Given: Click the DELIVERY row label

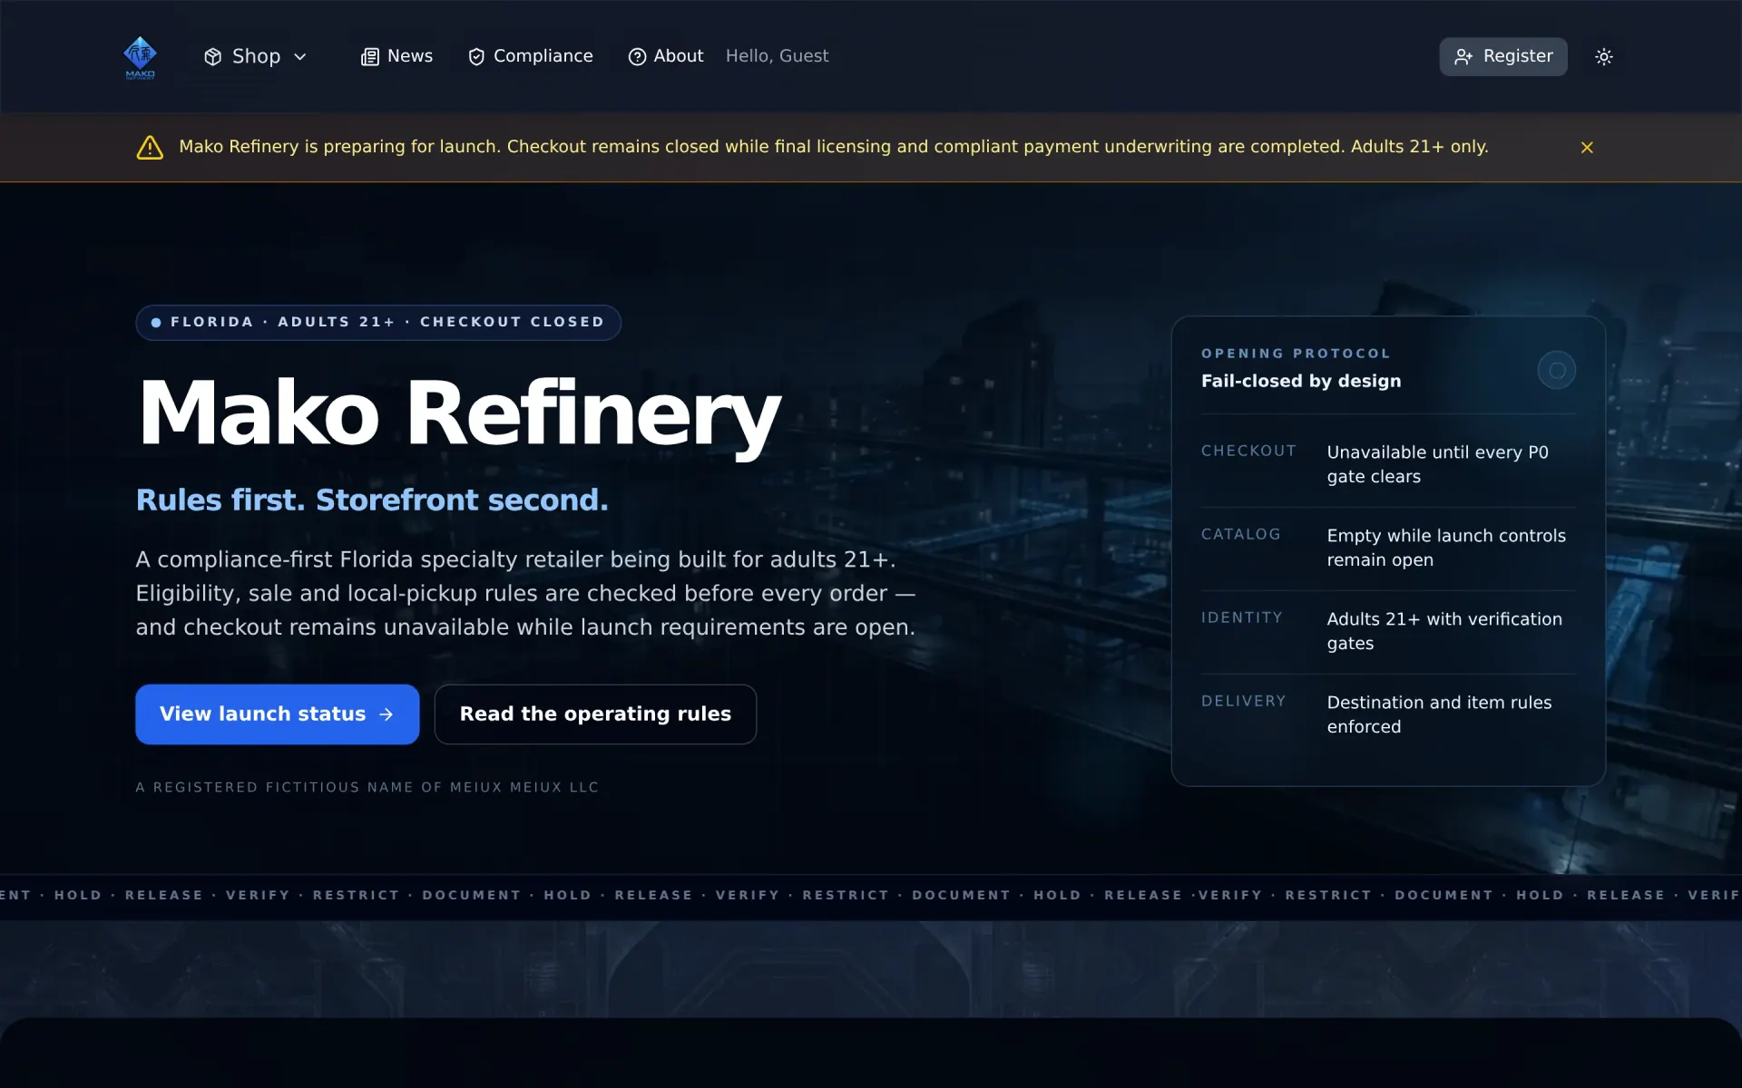Looking at the screenshot, I should pyautogui.click(x=1244, y=701).
